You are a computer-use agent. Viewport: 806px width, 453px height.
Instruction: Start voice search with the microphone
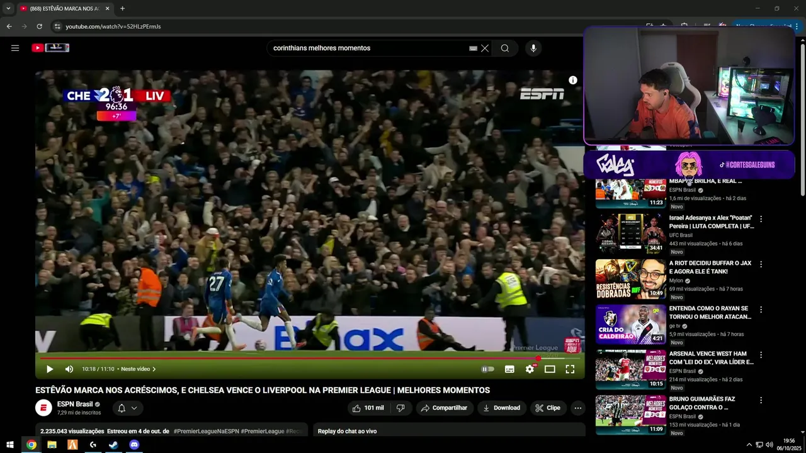[533, 48]
